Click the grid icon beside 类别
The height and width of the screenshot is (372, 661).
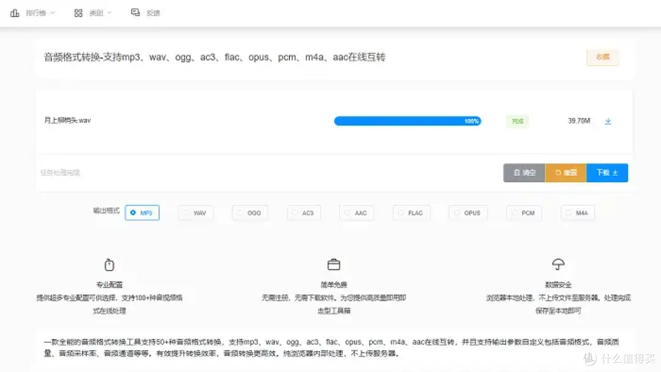point(78,13)
